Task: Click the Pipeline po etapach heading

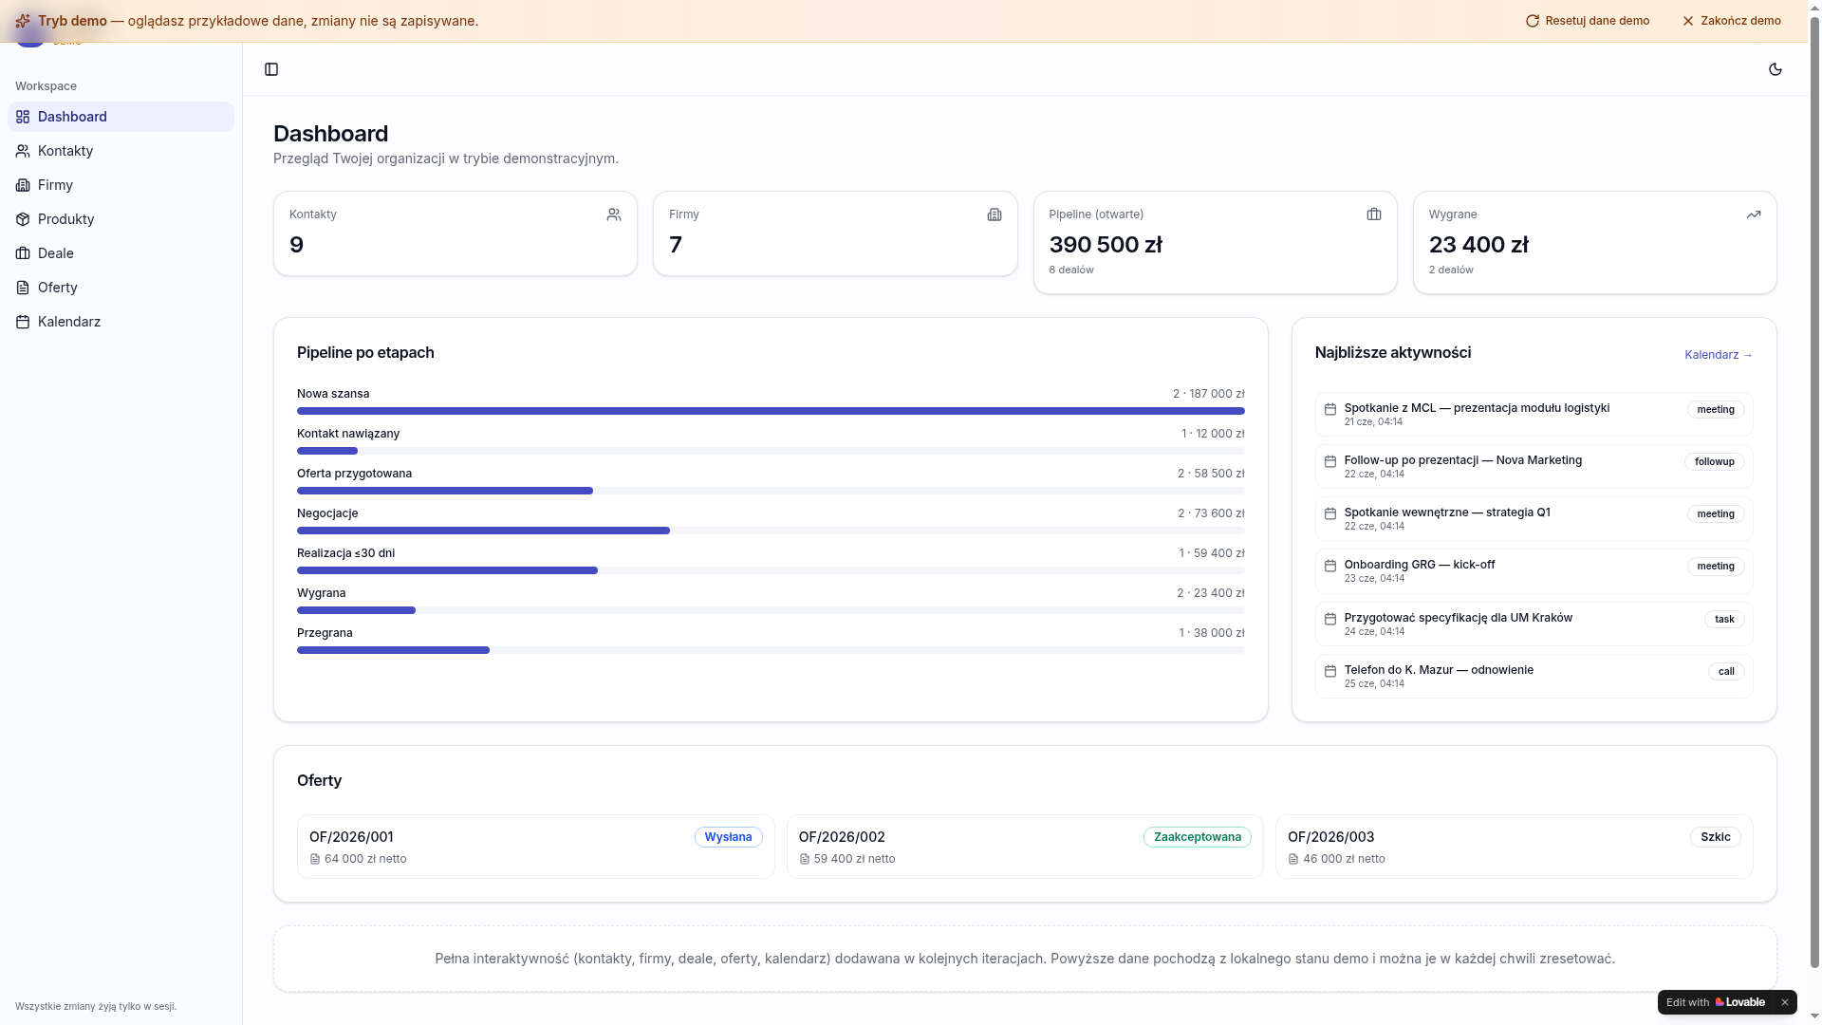Action: pyautogui.click(x=365, y=353)
